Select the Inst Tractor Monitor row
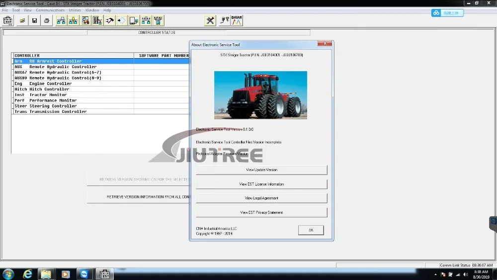This screenshot has height=280, width=497. coord(101,95)
